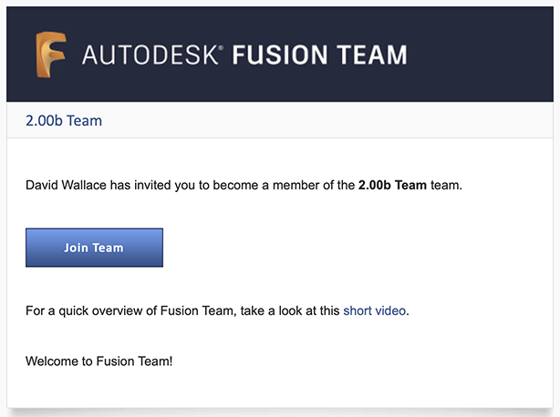The image size is (560, 417).
Task: Click the word 'team.' ending the invitation sentence
Action: click(446, 186)
